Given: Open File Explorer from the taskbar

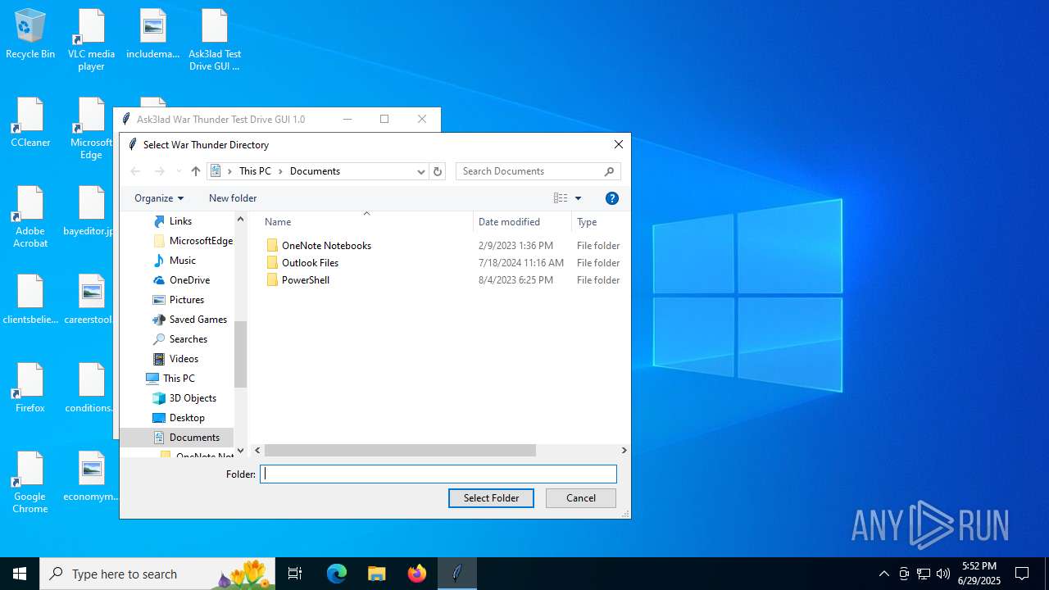Looking at the screenshot, I should 377,574.
